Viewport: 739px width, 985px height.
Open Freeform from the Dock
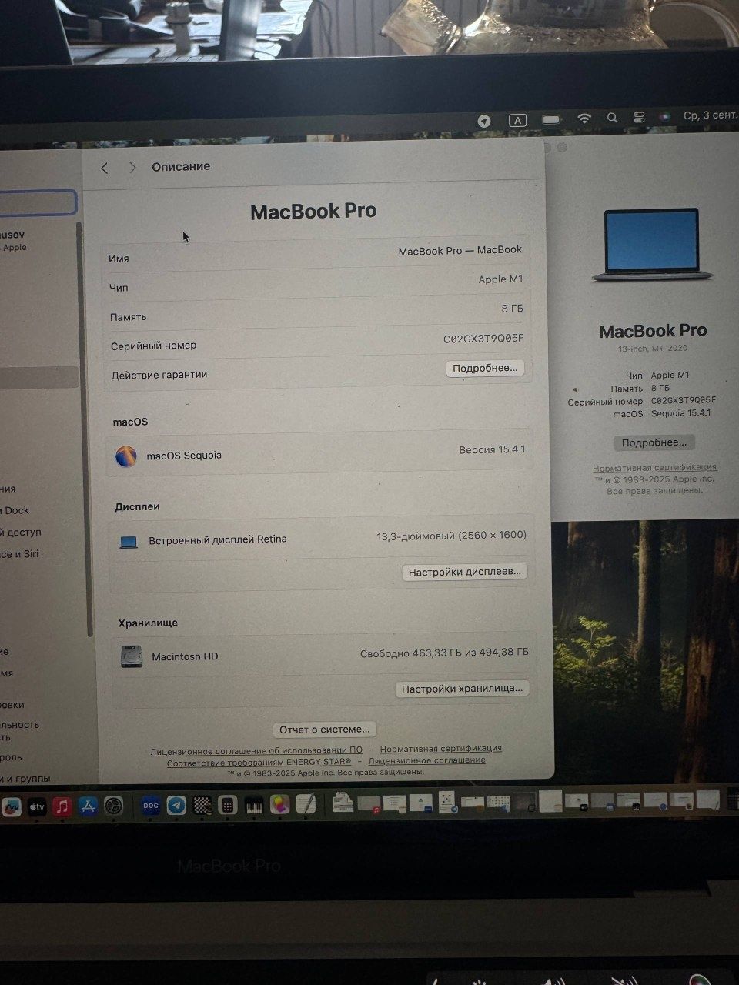(x=11, y=807)
